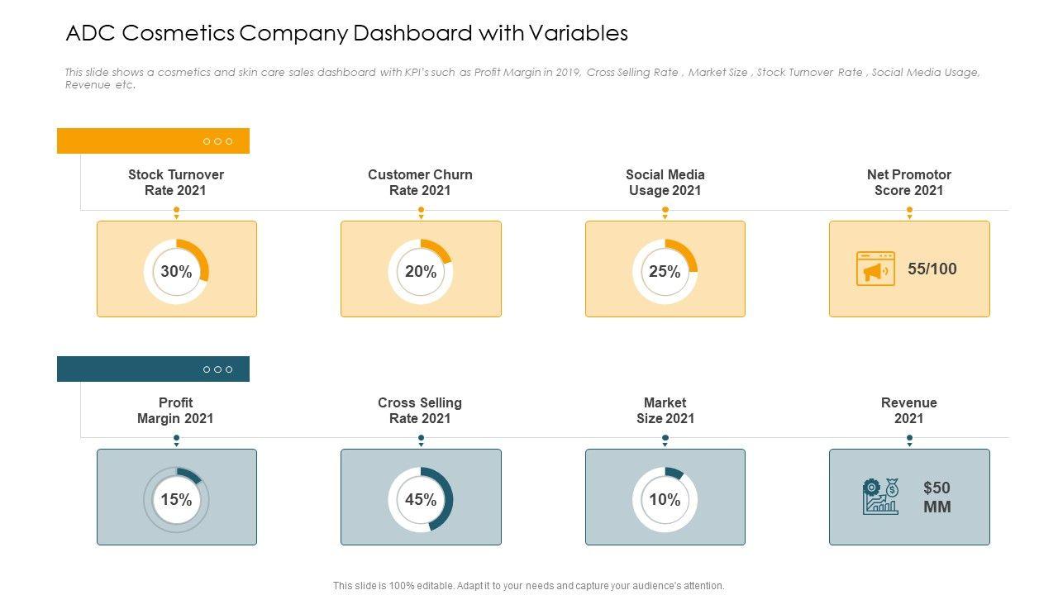Select the $50 MM revenue value

coord(936,497)
